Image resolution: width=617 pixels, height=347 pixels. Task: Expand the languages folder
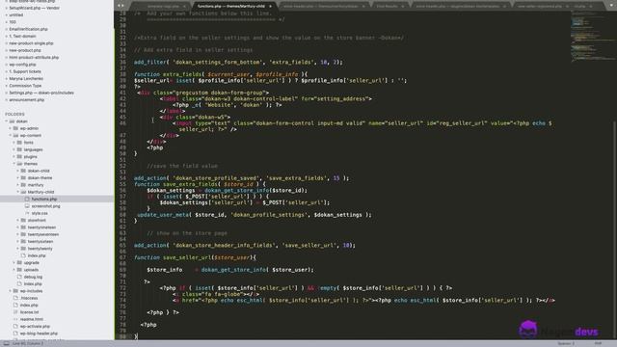pos(14,149)
